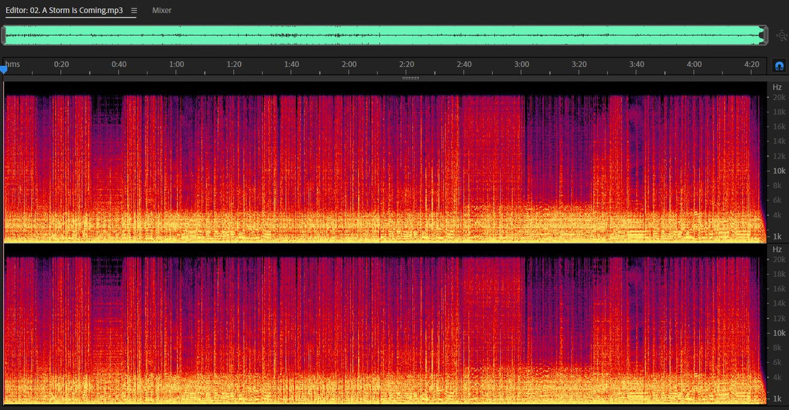
Task: Switch to the Mixer tab
Action: (x=162, y=10)
